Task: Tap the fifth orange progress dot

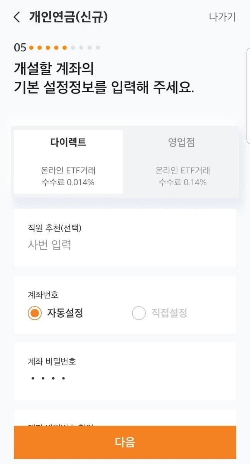Action: [64, 47]
